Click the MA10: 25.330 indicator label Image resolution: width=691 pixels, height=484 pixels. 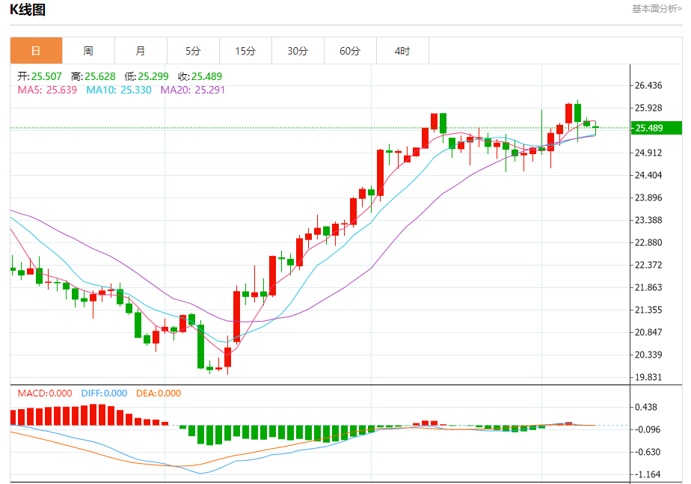coord(119,90)
